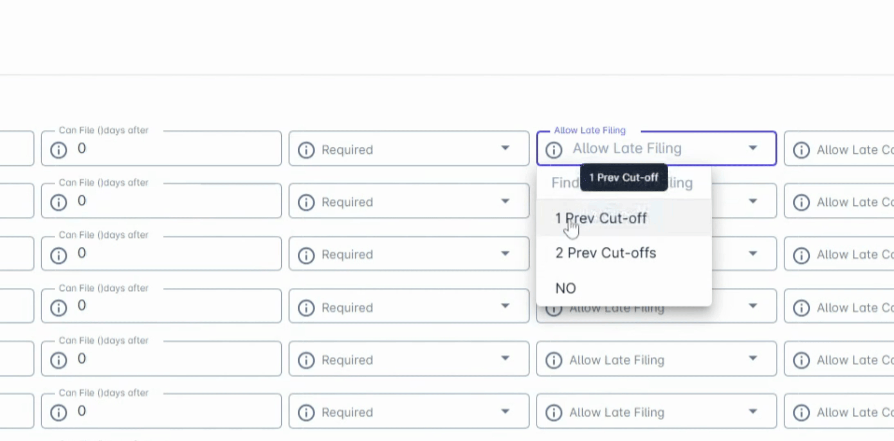
Task: Click info icon beside Required in fourth row
Action: click(306, 307)
